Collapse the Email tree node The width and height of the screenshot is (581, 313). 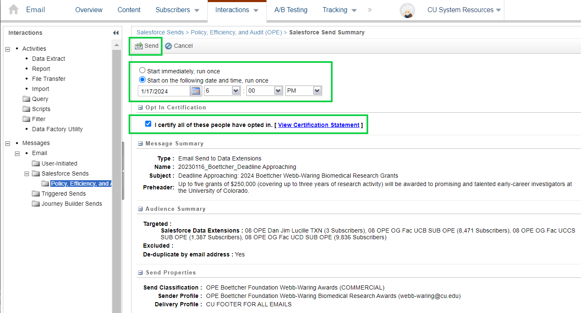pos(17,153)
